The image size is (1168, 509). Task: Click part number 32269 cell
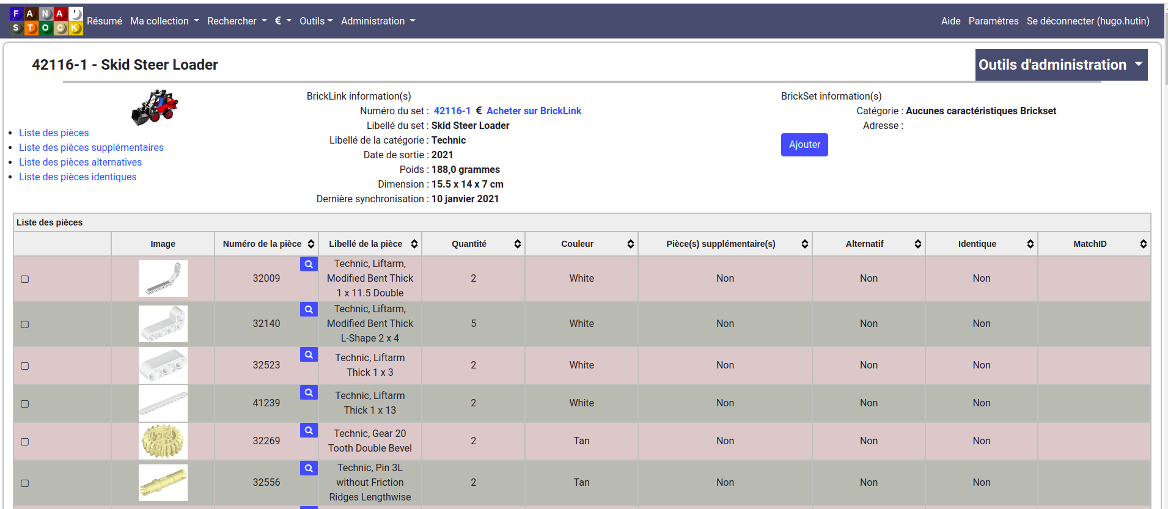pyautogui.click(x=266, y=441)
